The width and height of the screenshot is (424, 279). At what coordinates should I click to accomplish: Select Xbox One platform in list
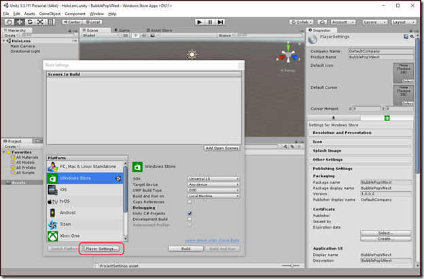[x=85, y=235]
